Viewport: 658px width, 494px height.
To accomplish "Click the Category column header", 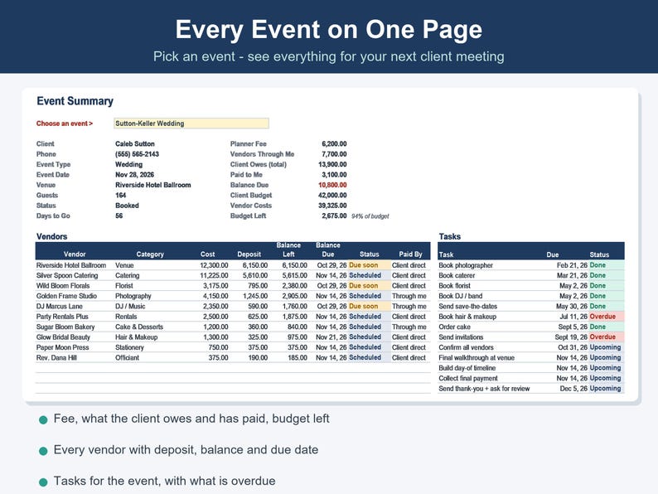I will pos(150,254).
